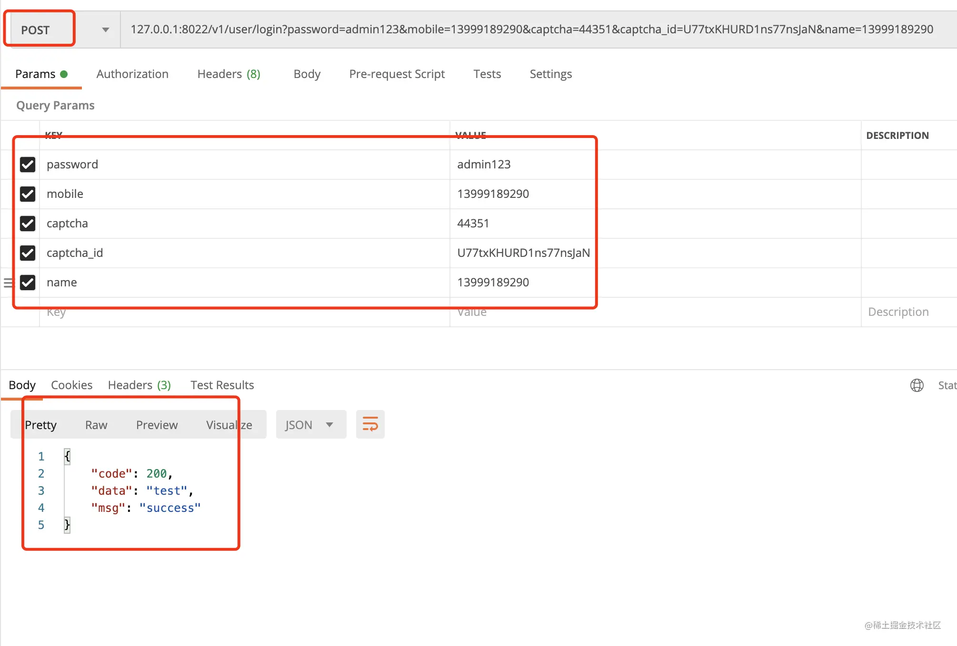Click the "data": "test" response line
Screen dimensions: 957x646
click(142, 491)
